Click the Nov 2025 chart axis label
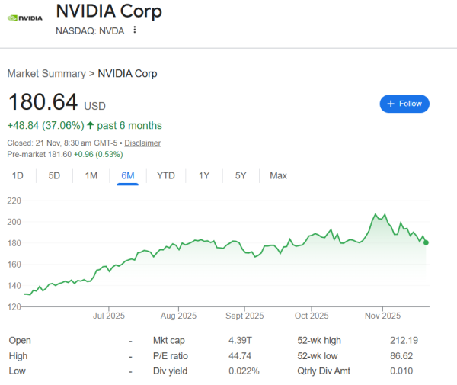The height and width of the screenshot is (385, 457). click(382, 315)
